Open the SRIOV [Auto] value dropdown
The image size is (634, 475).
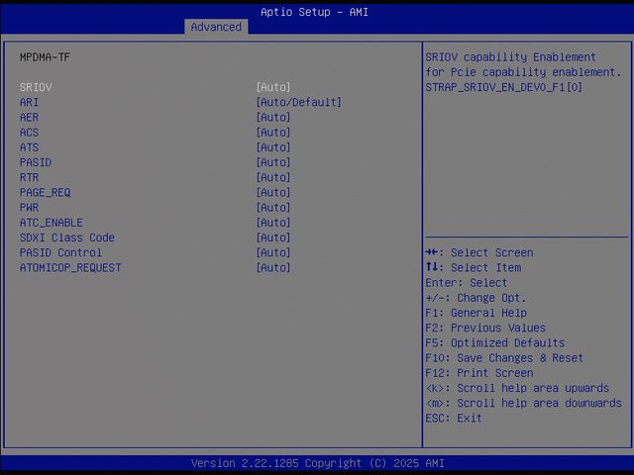[273, 87]
